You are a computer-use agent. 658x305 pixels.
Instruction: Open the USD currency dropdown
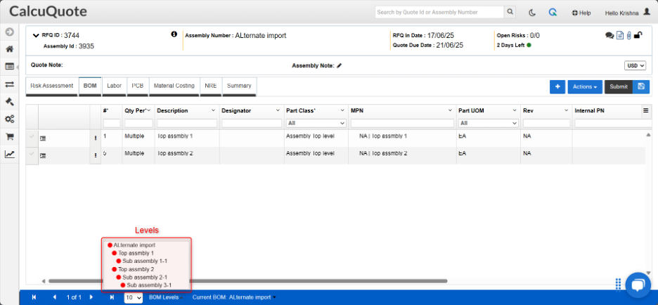636,66
